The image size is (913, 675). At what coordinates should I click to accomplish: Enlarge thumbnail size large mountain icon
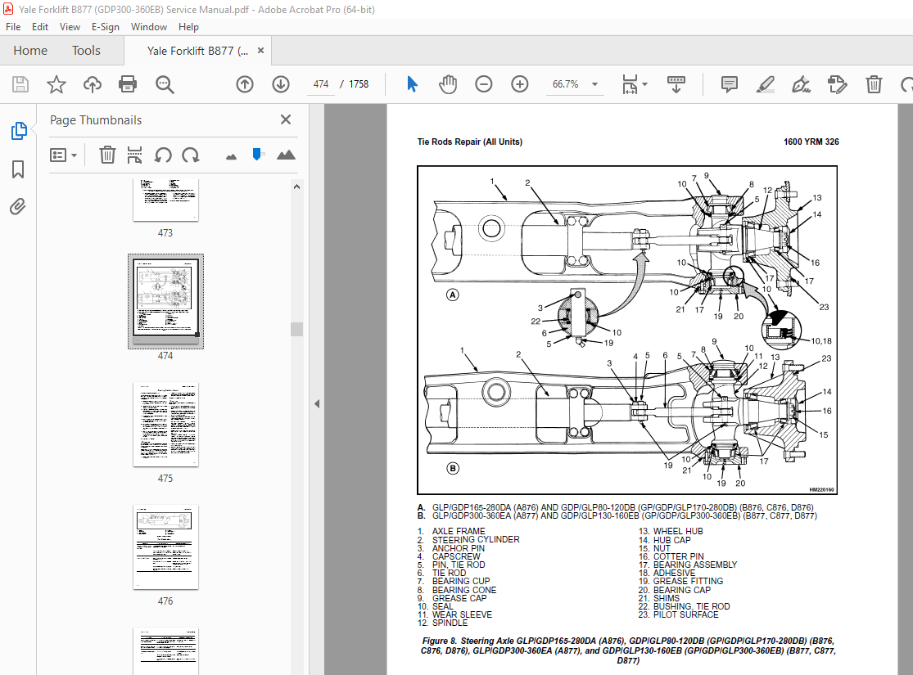coord(286,155)
